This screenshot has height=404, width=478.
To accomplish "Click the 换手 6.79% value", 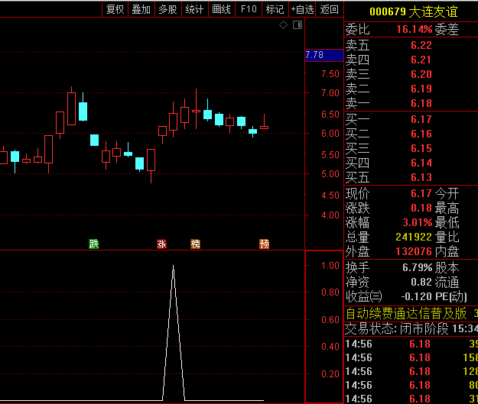I will tap(418, 267).
